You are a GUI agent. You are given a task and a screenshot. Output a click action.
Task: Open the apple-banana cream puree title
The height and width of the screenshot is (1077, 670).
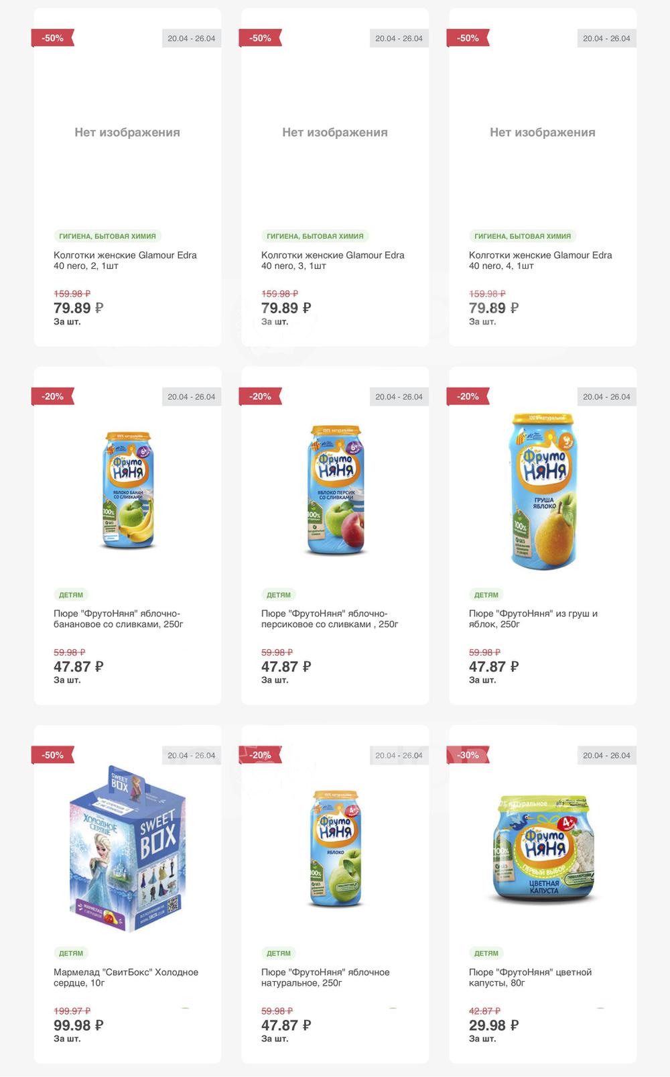coord(118,619)
